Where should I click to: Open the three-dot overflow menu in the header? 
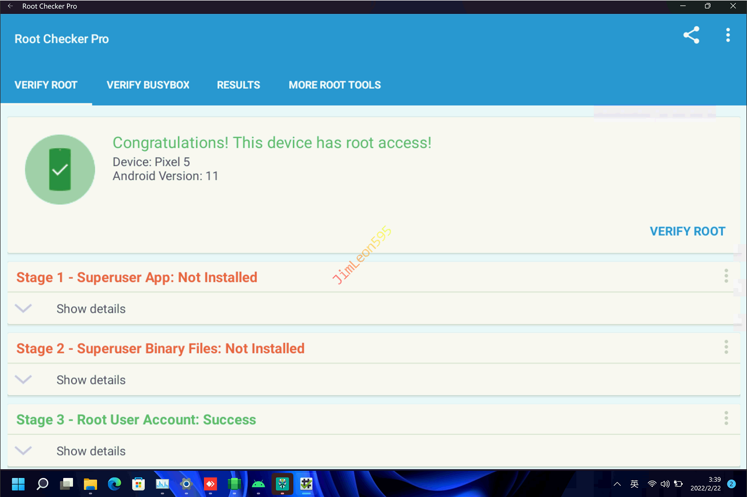click(727, 35)
